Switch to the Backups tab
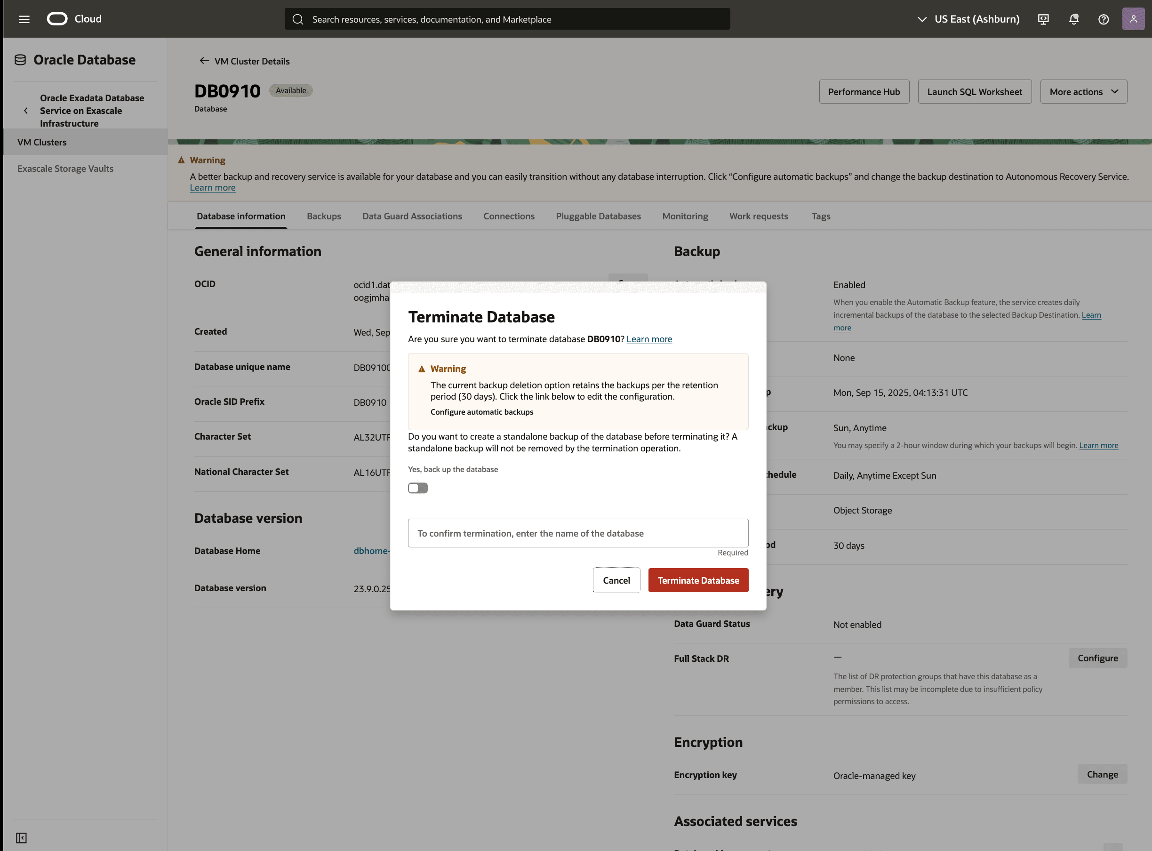The height and width of the screenshot is (851, 1152). [323, 217]
